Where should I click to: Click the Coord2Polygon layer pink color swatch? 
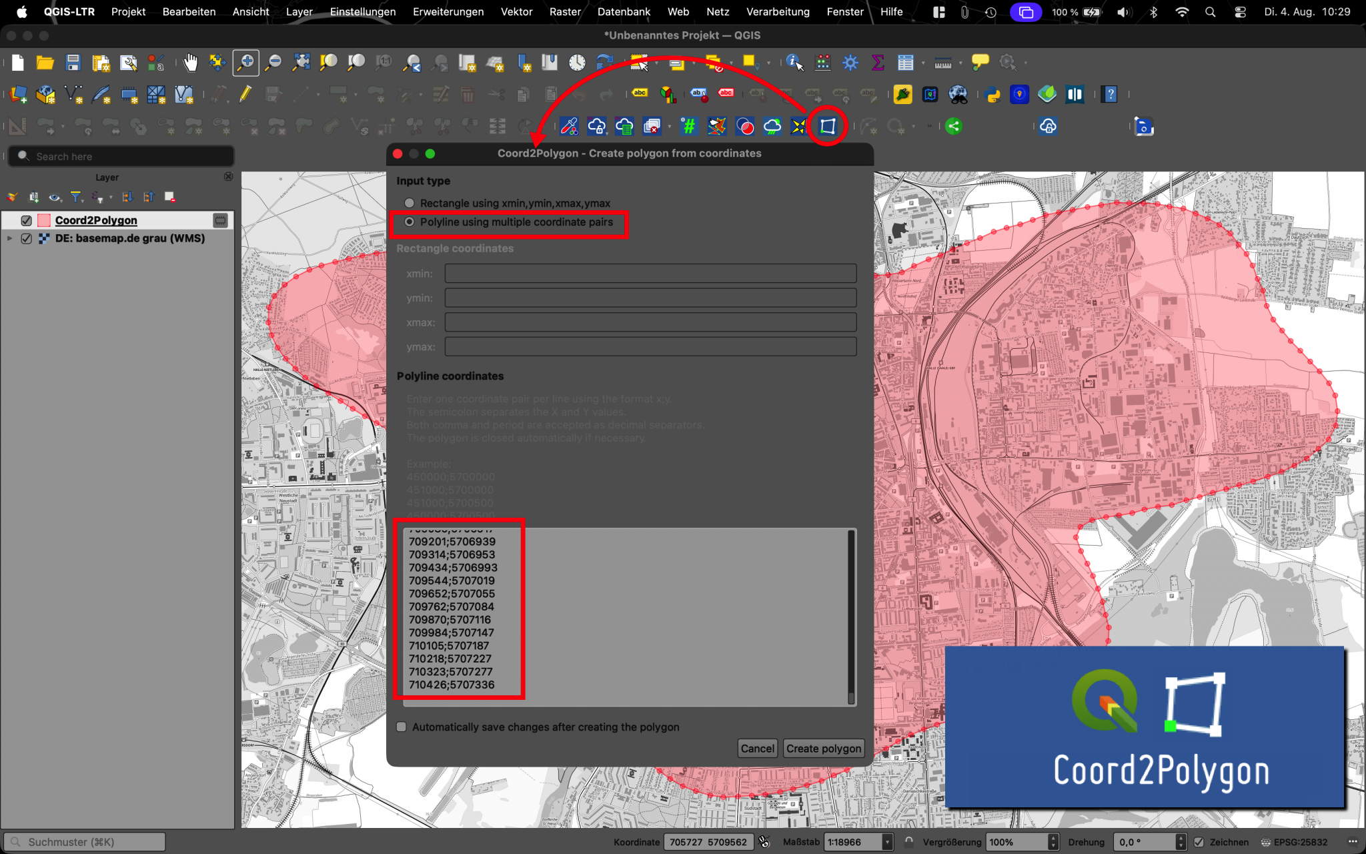45,220
